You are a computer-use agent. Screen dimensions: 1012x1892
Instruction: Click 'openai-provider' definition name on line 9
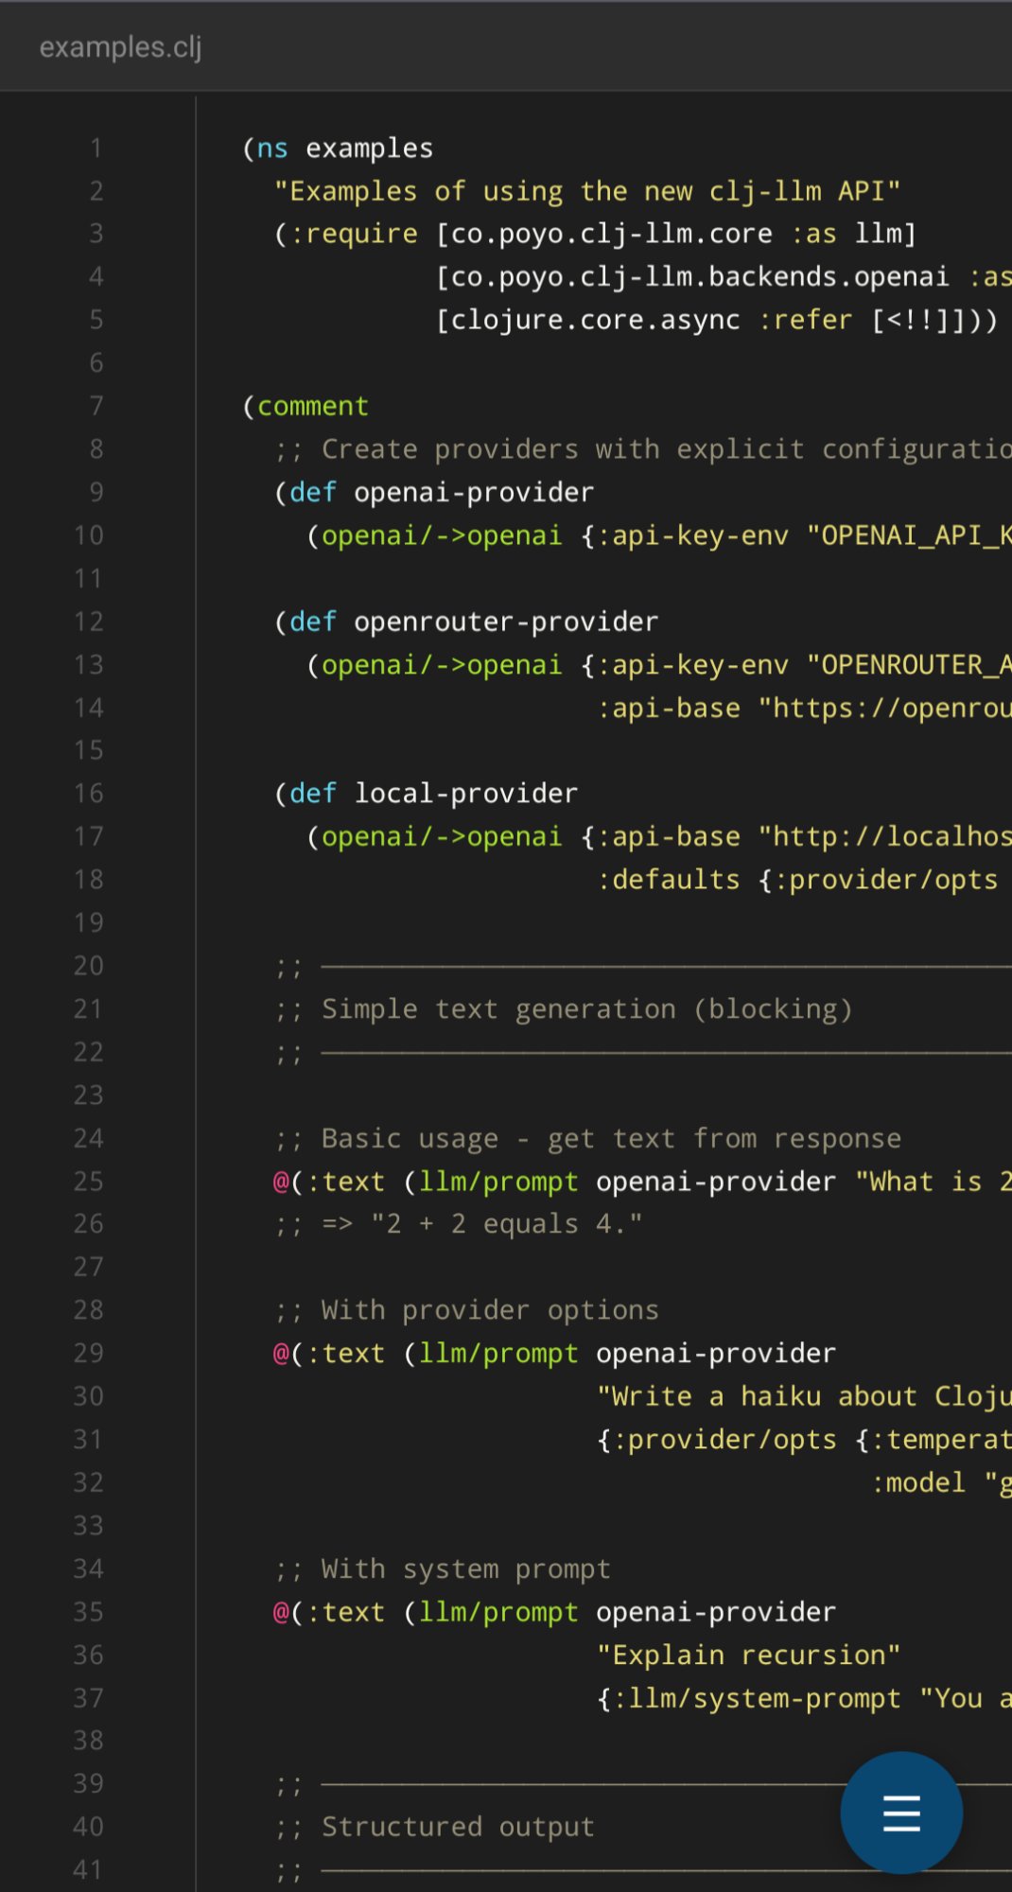tap(473, 492)
